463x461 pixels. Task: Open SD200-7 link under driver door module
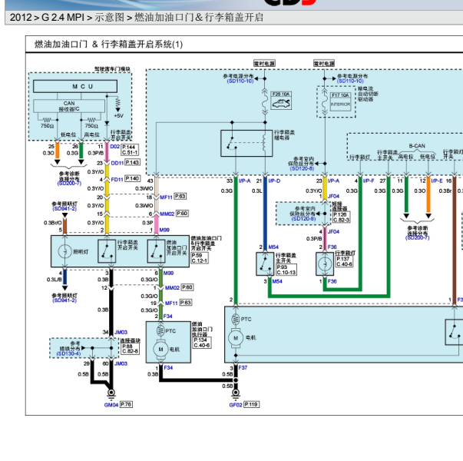point(69,184)
